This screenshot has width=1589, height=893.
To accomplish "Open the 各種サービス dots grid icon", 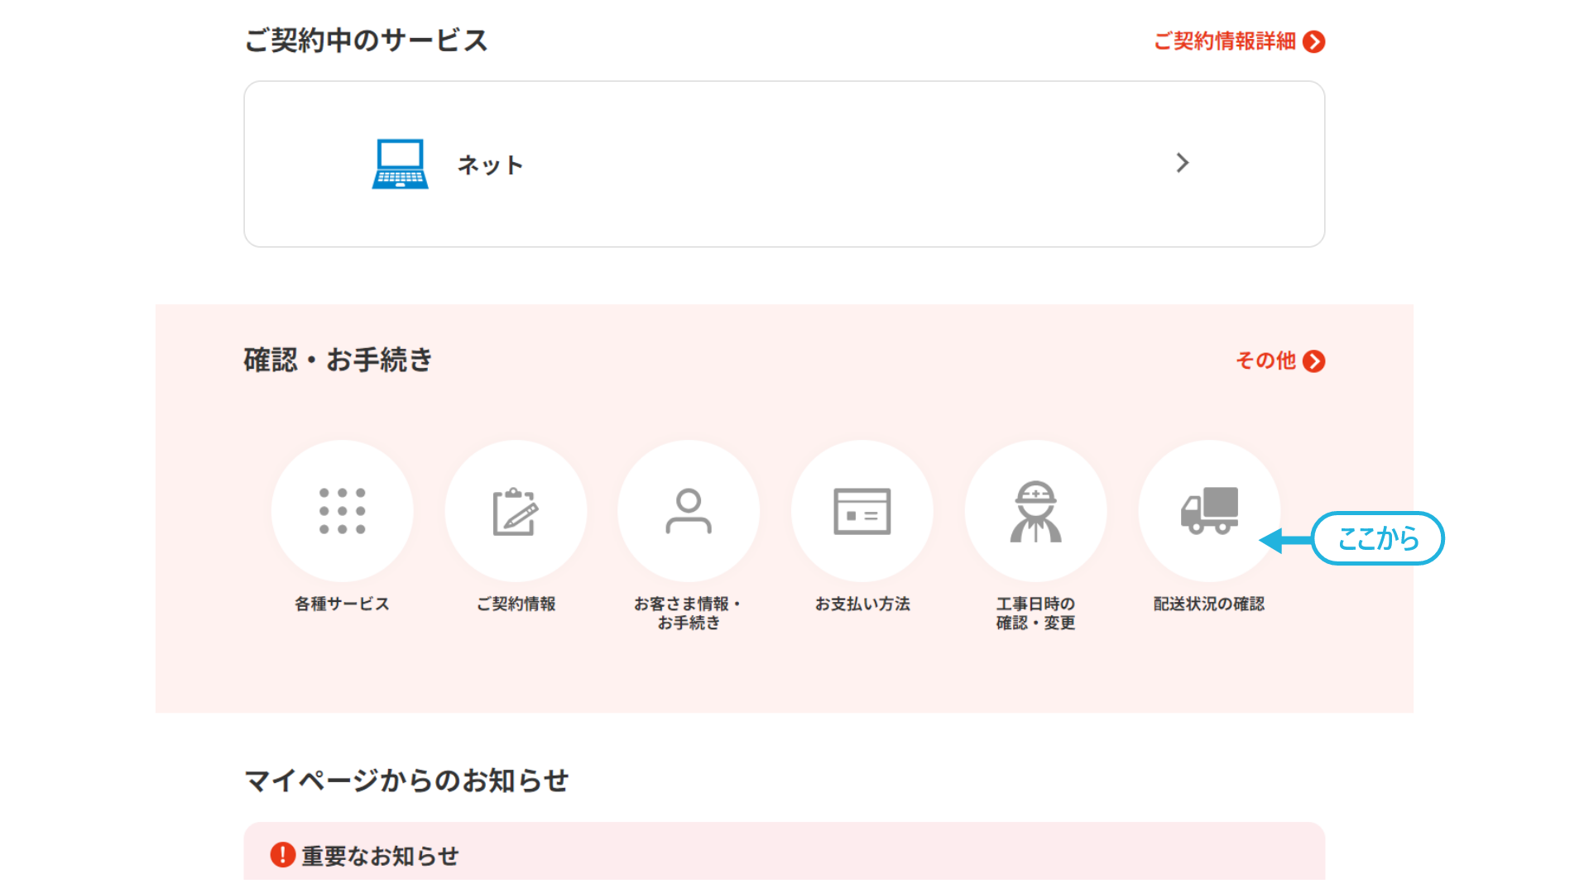I will (343, 511).
